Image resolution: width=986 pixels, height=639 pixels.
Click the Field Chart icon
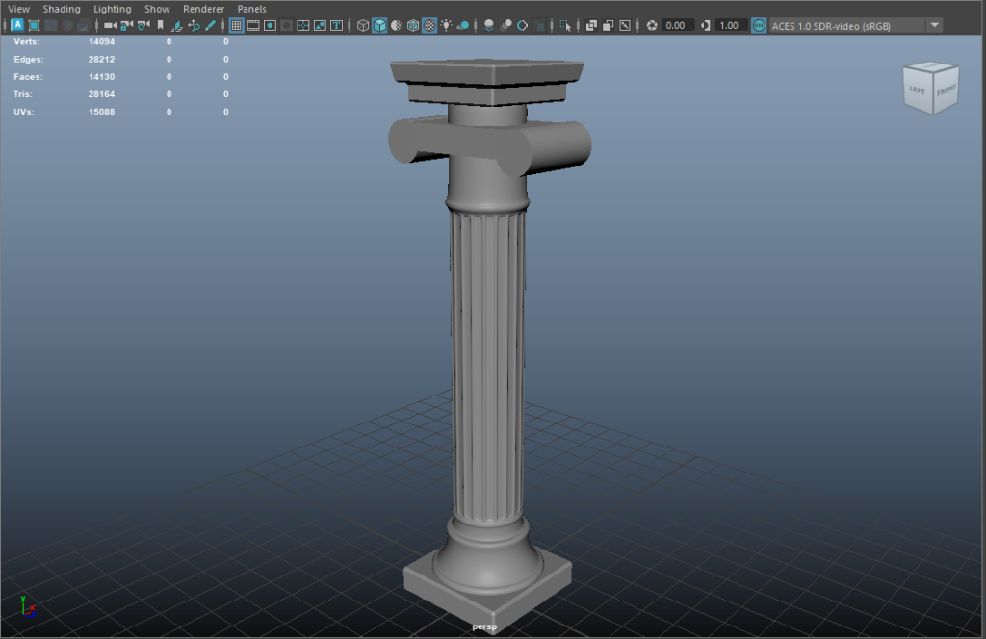[x=303, y=25]
